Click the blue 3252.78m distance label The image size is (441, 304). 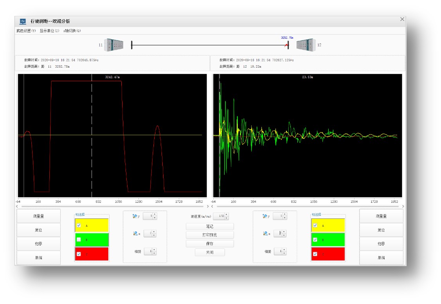tap(287, 38)
